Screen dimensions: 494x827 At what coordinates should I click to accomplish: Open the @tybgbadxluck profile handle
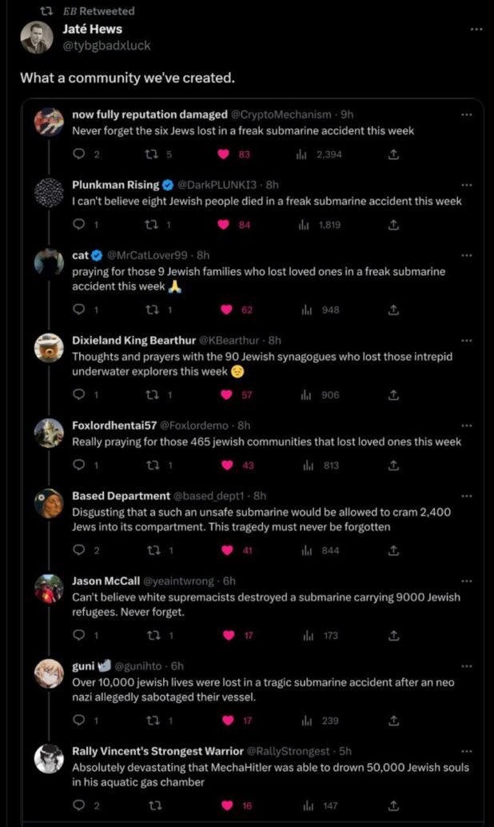[x=106, y=46]
